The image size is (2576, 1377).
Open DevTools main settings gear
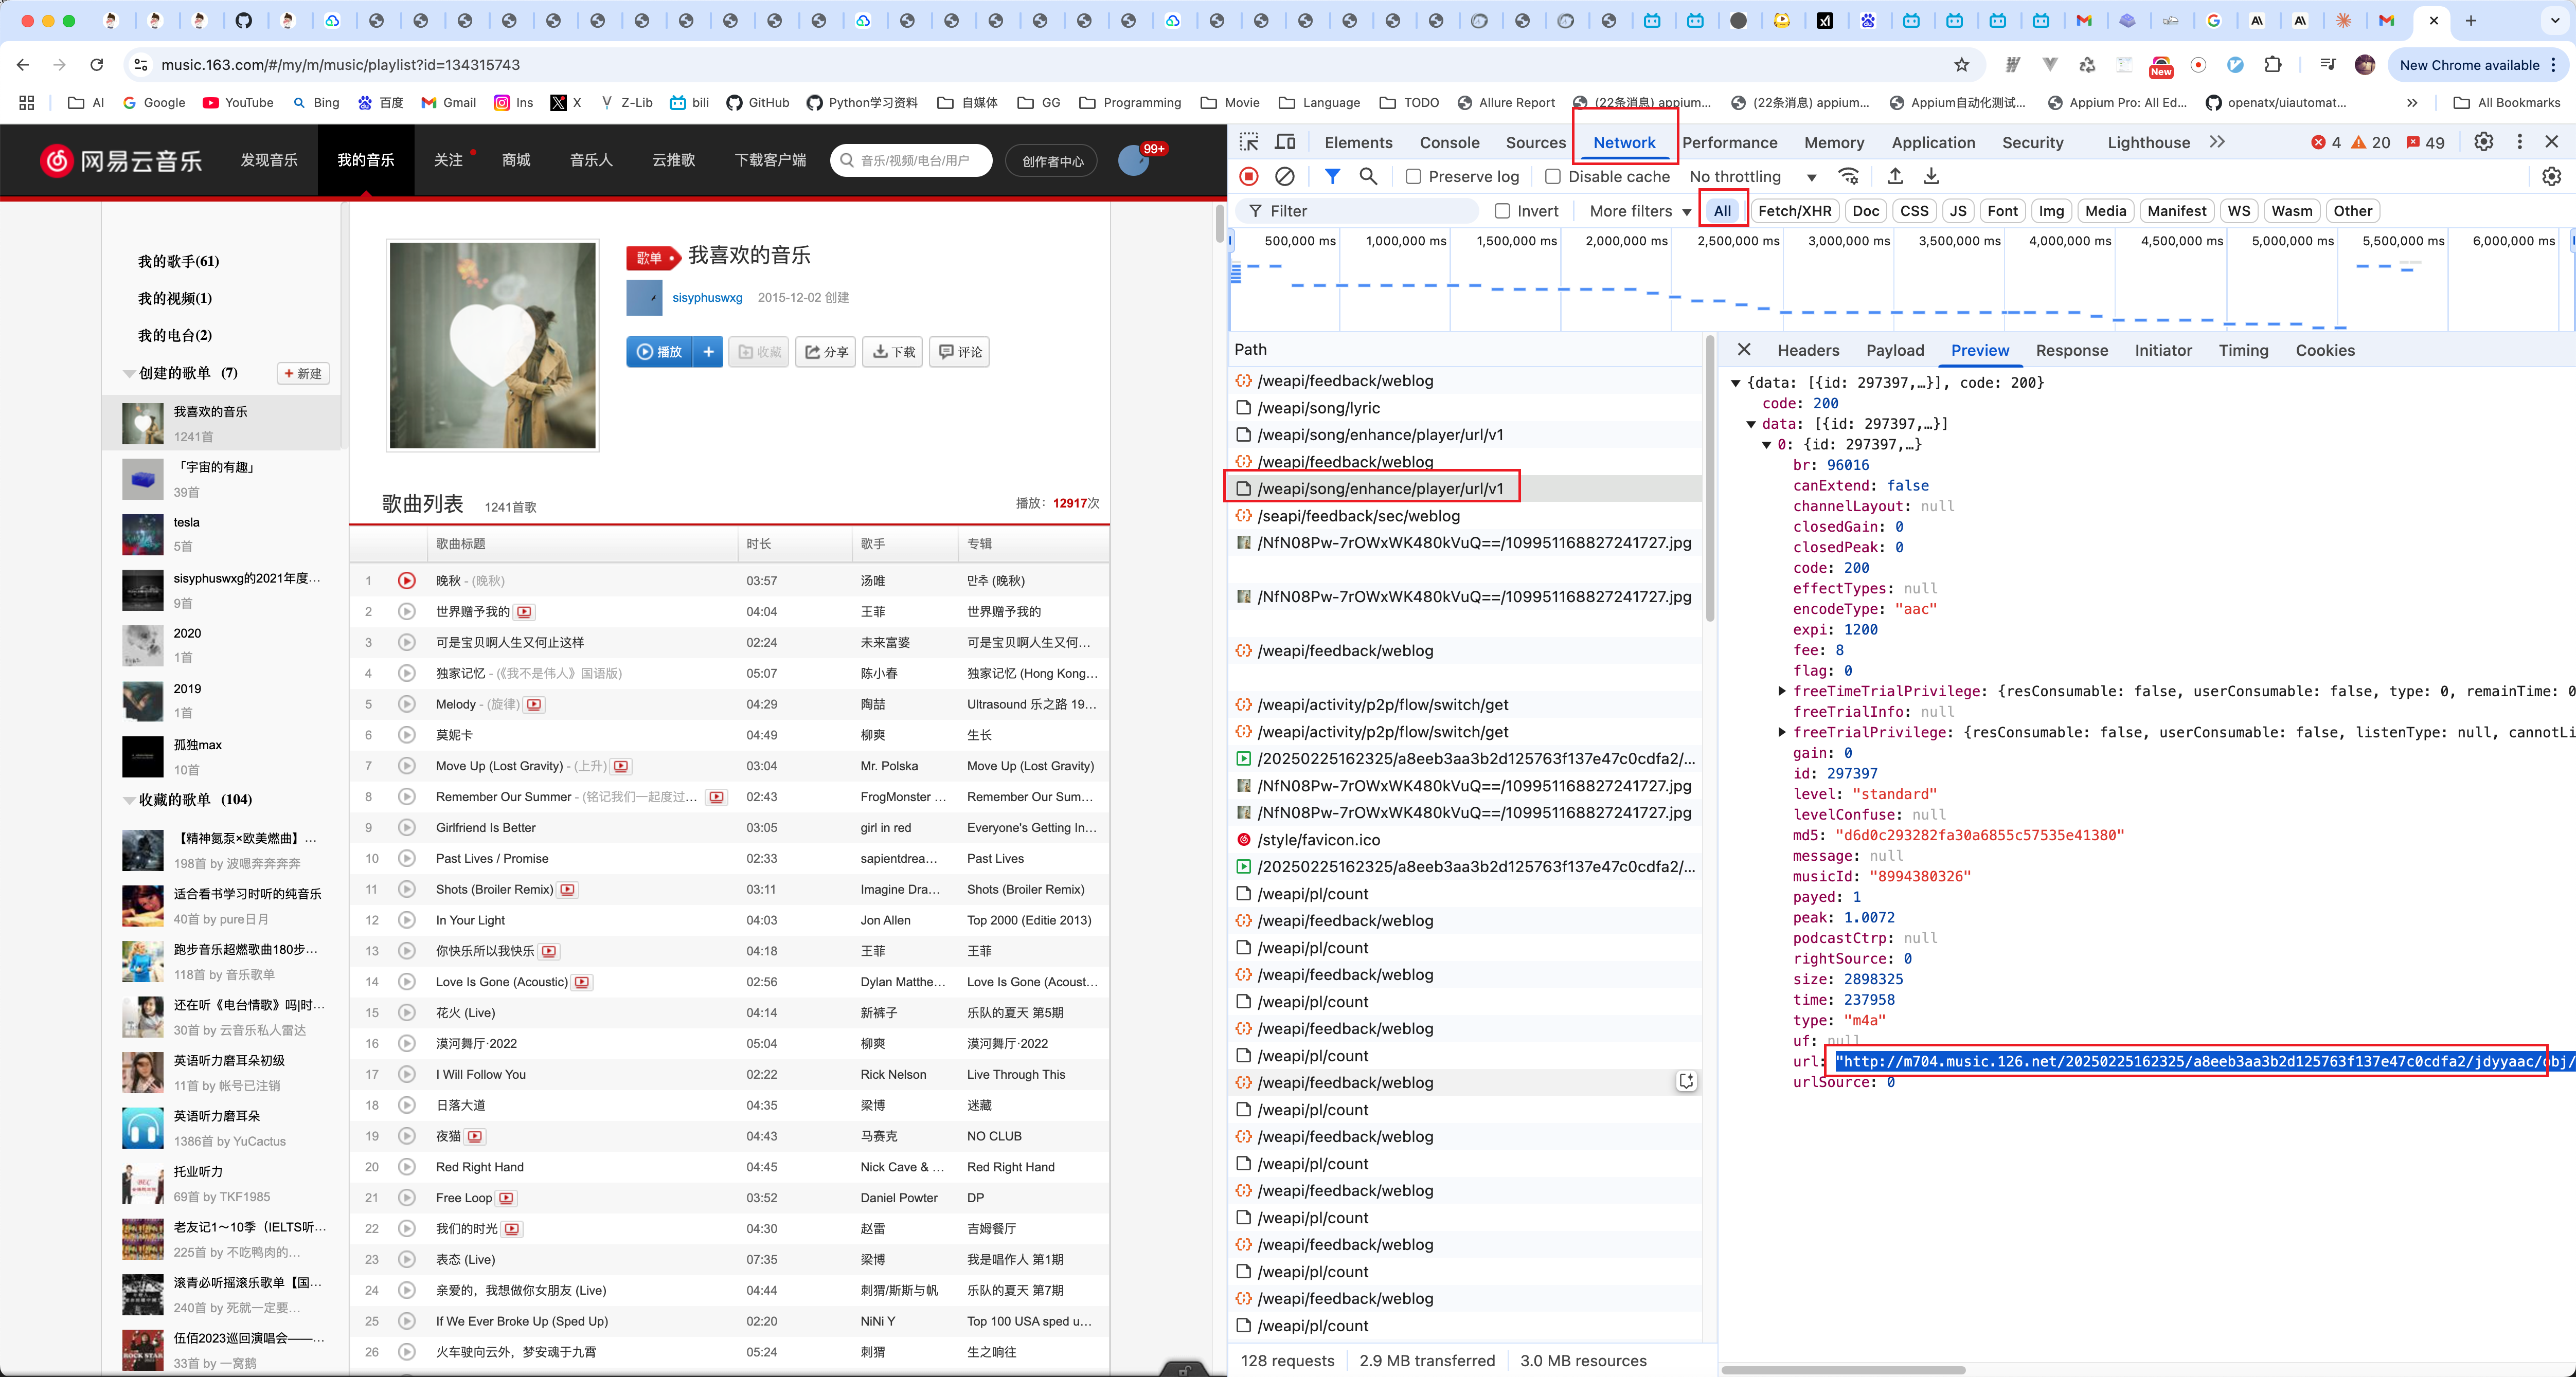(x=2484, y=142)
